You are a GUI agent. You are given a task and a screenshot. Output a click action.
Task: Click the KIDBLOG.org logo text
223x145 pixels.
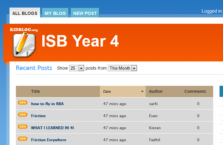24,29
